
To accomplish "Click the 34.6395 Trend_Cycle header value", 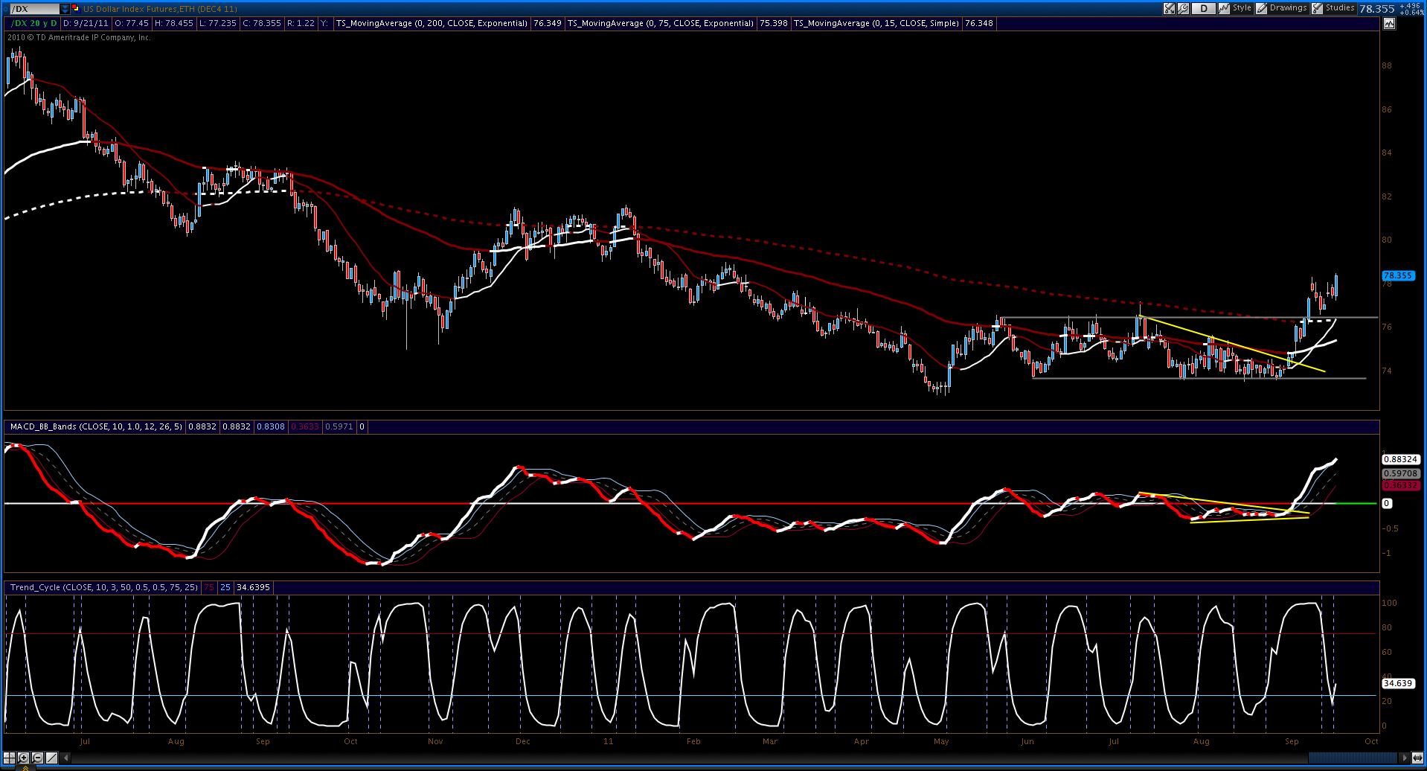I will (253, 587).
